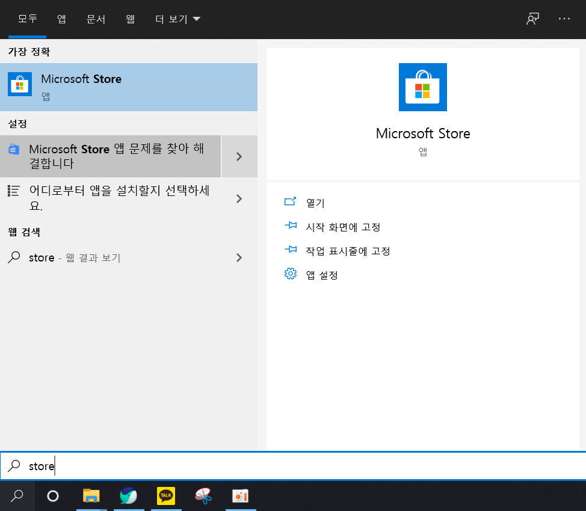Click the search box containing store

(293, 466)
